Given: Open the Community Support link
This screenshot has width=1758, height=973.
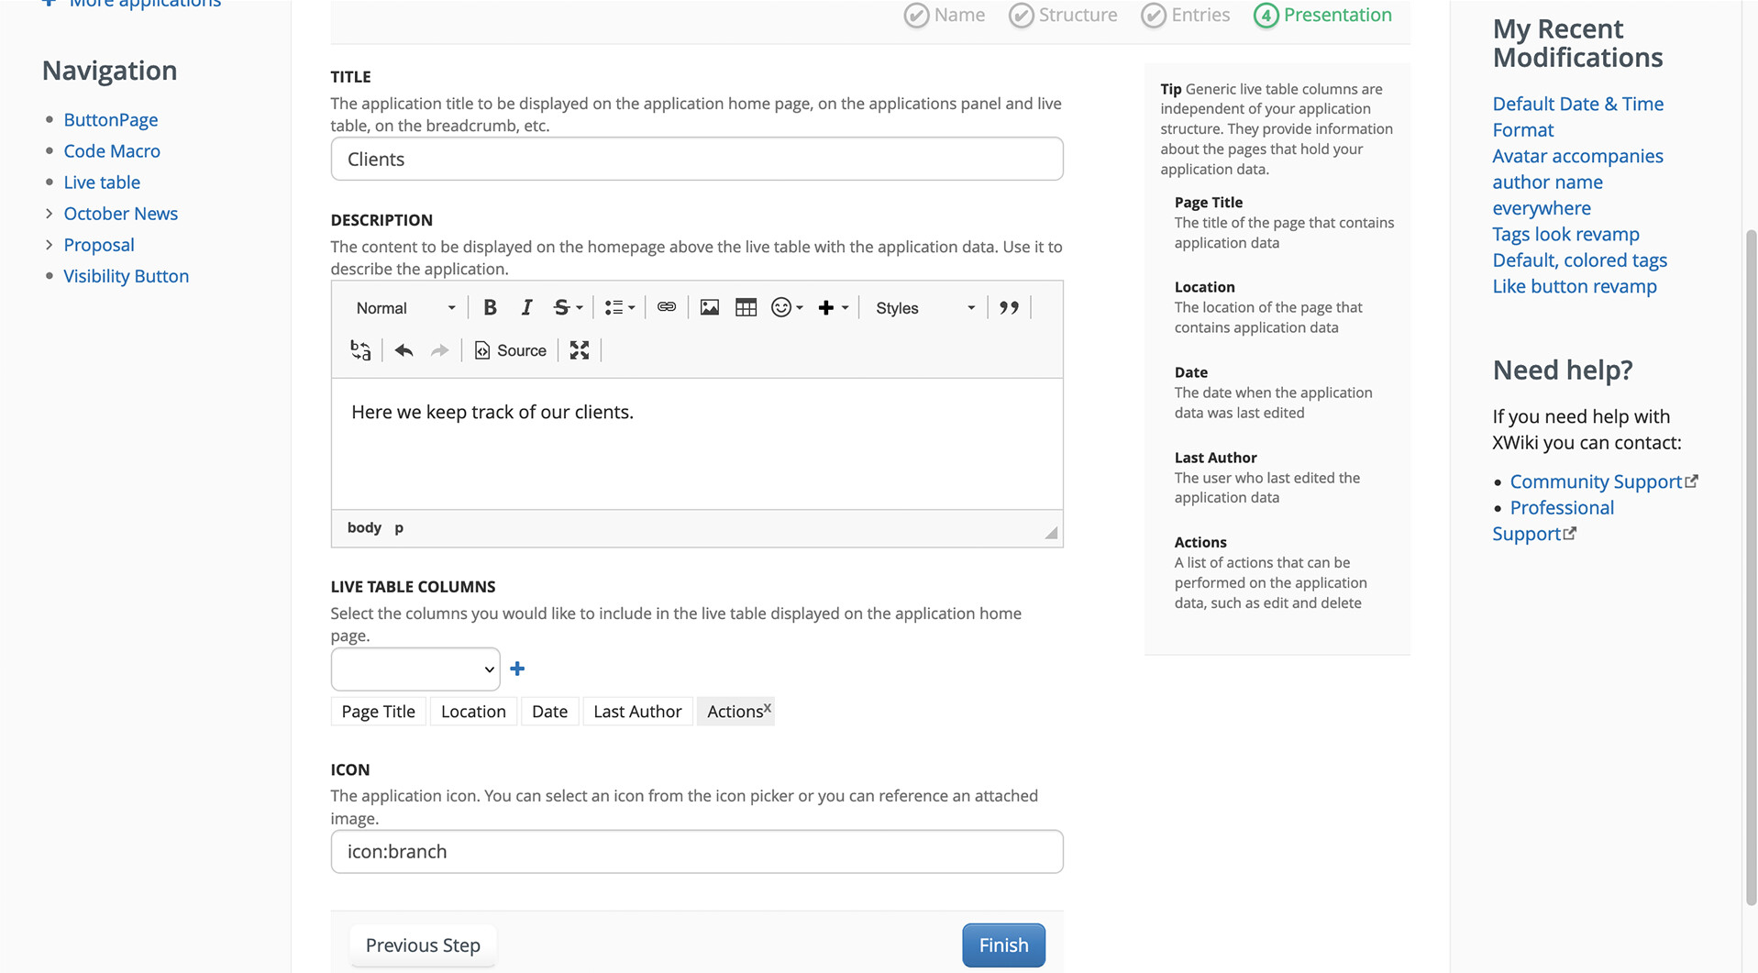Looking at the screenshot, I should pyautogui.click(x=1595, y=481).
